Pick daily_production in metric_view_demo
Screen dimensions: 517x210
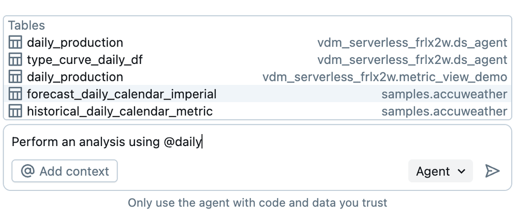click(75, 77)
